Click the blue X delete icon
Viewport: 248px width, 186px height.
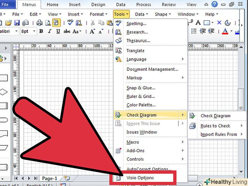click(x=219, y=23)
